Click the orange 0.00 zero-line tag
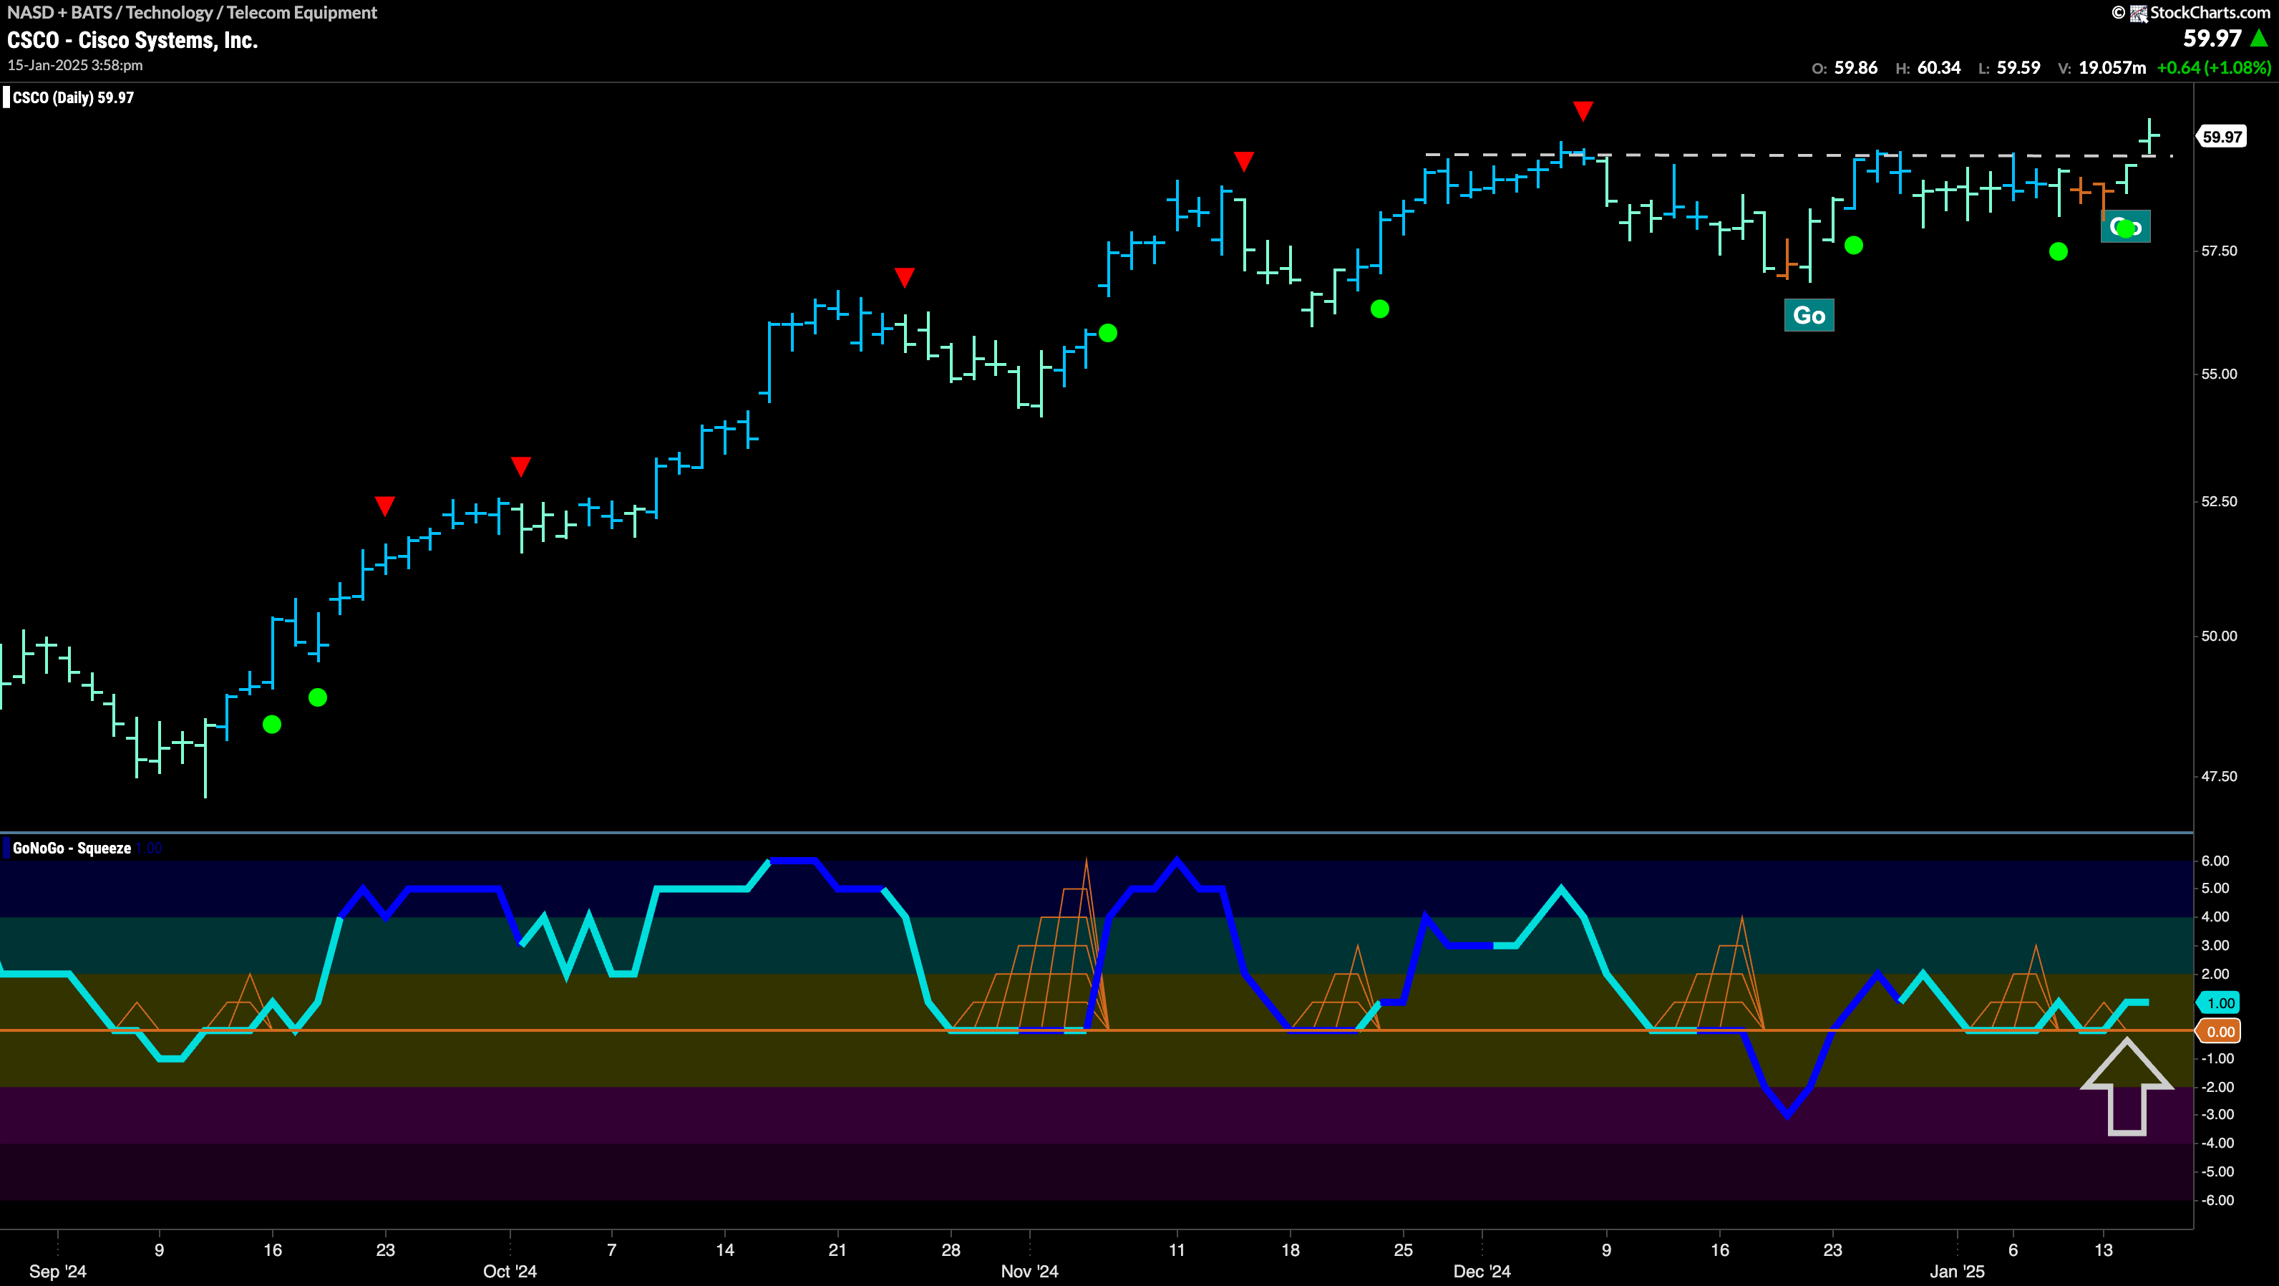 point(2219,1031)
